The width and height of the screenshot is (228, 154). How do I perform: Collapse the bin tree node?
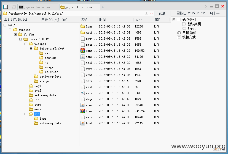[x=26, y=114]
